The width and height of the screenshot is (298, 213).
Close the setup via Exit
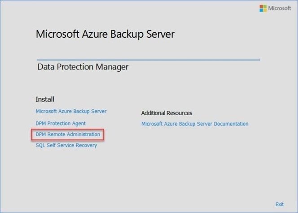[280, 204]
